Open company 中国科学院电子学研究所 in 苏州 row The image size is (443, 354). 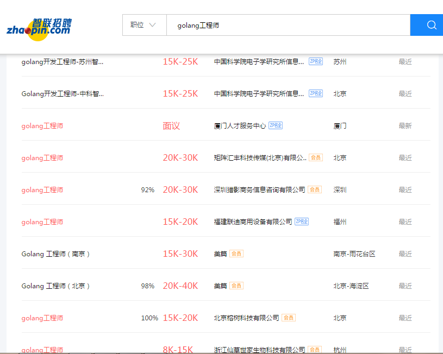259,61
